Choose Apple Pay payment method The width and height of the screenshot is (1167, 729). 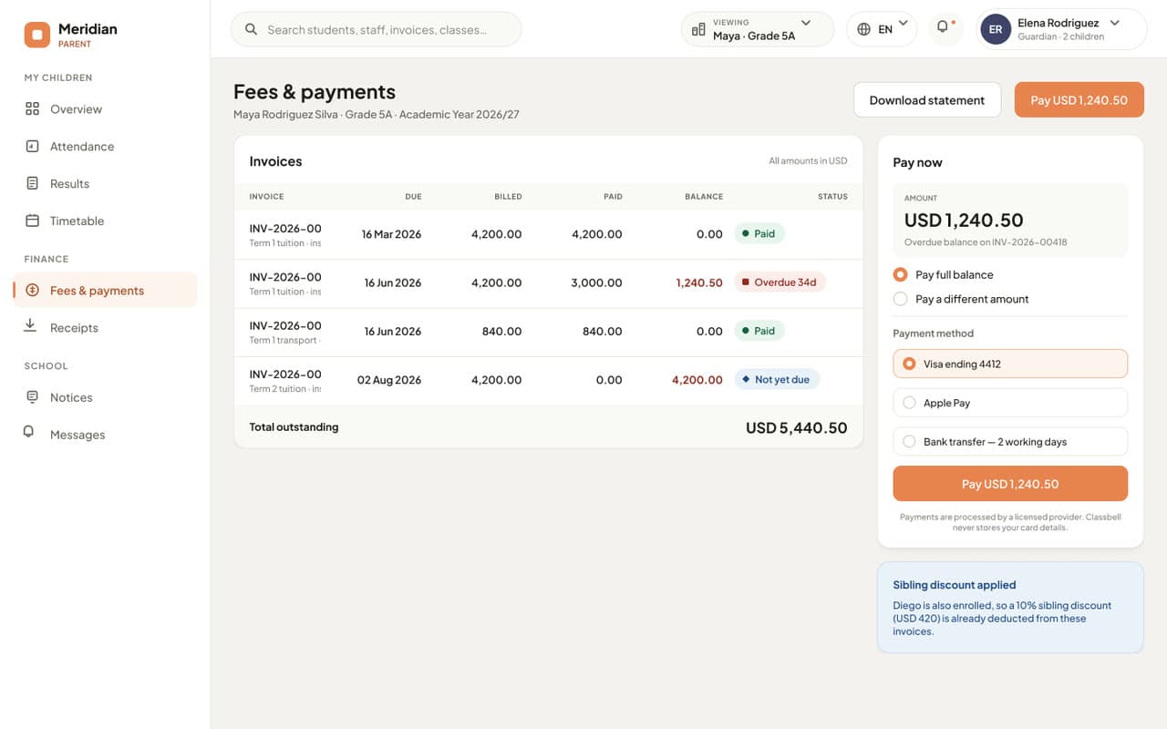(x=1010, y=403)
